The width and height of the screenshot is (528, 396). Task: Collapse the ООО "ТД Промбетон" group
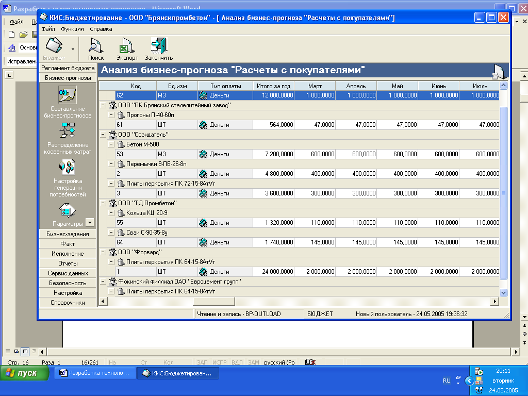(x=103, y=203)
